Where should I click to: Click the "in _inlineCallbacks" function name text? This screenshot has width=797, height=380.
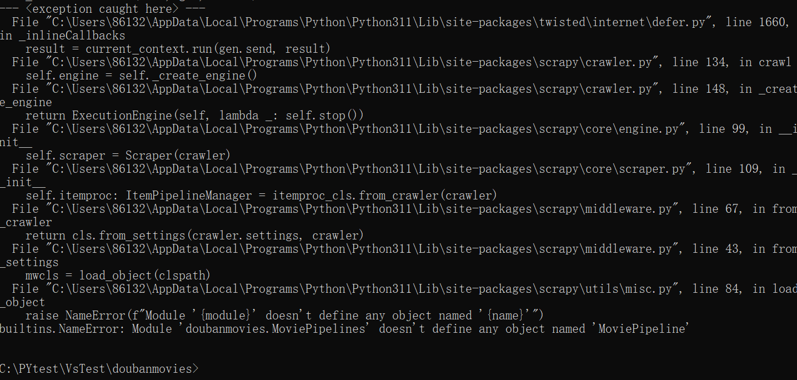click(63, 36)
